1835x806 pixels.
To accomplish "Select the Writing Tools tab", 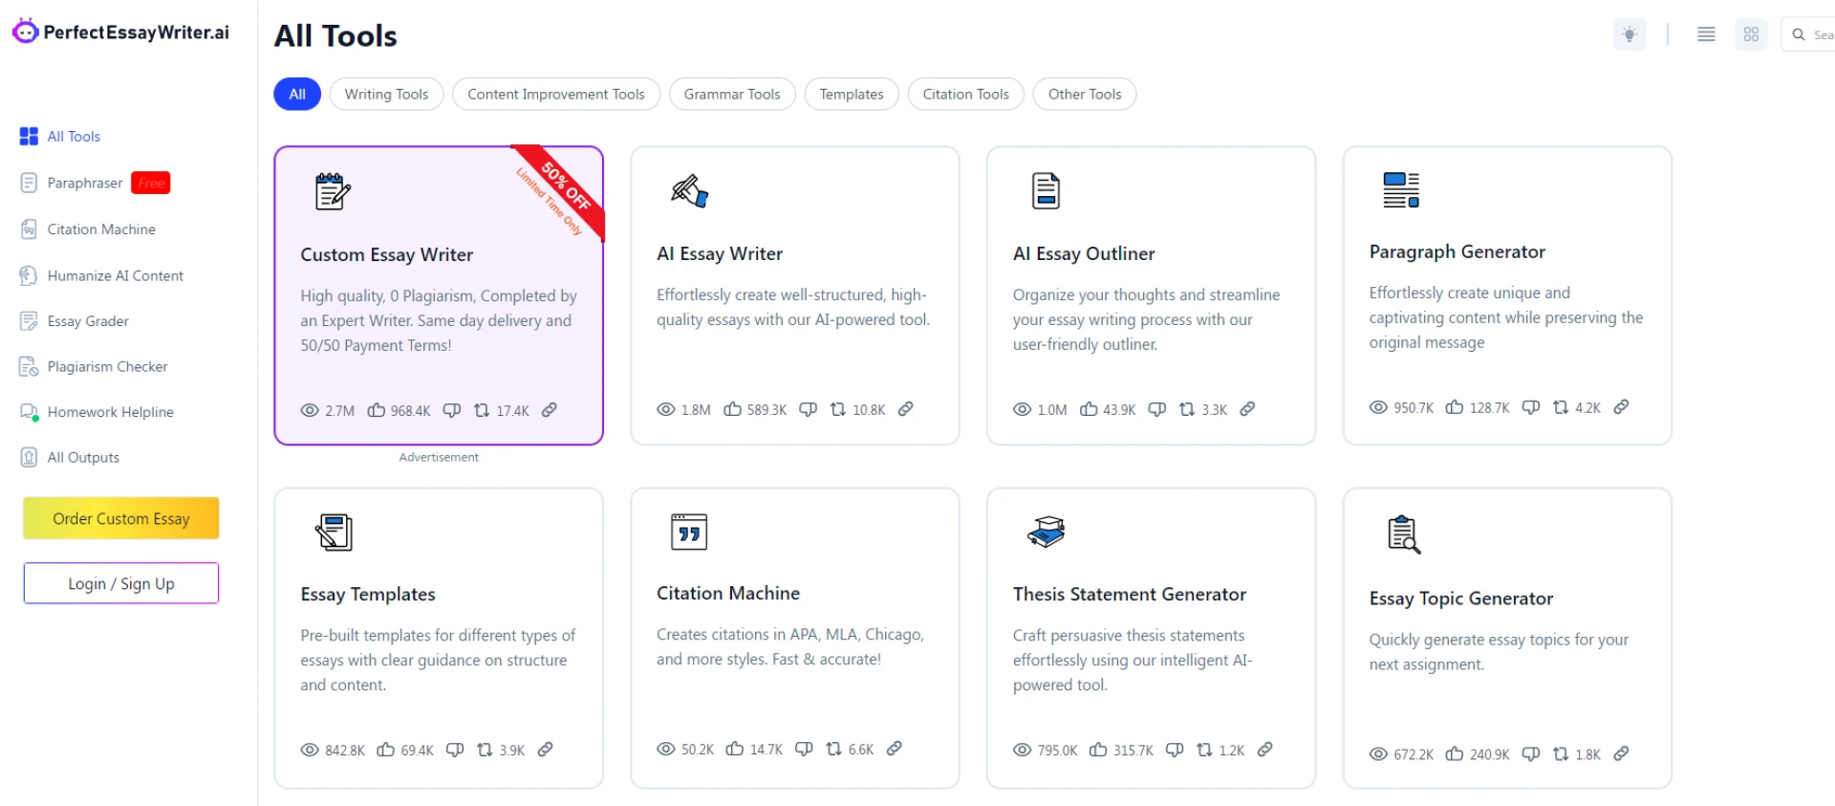I will coord(386,94).
